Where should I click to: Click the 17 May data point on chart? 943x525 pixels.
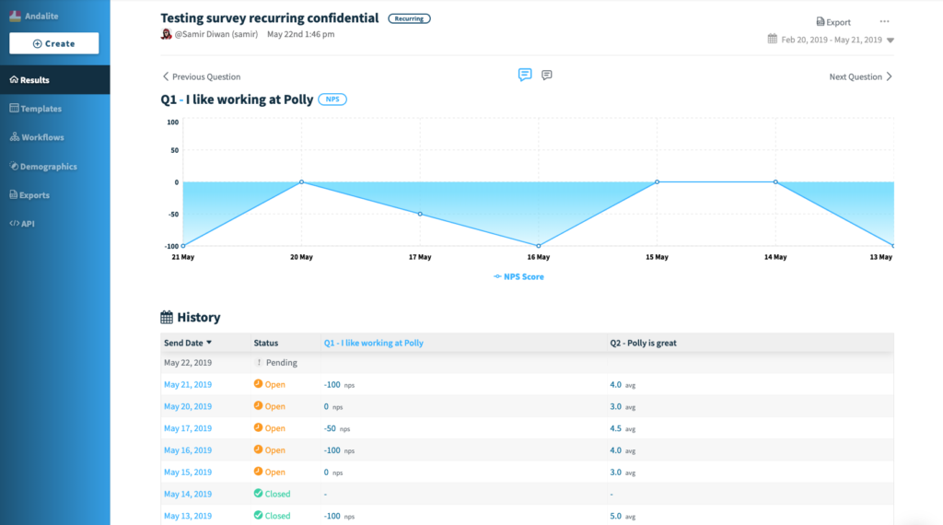click(420, 214)
